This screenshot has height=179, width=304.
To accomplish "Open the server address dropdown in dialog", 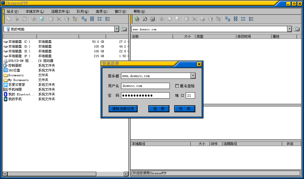I will pyautogui.click(x=193, y=75).
